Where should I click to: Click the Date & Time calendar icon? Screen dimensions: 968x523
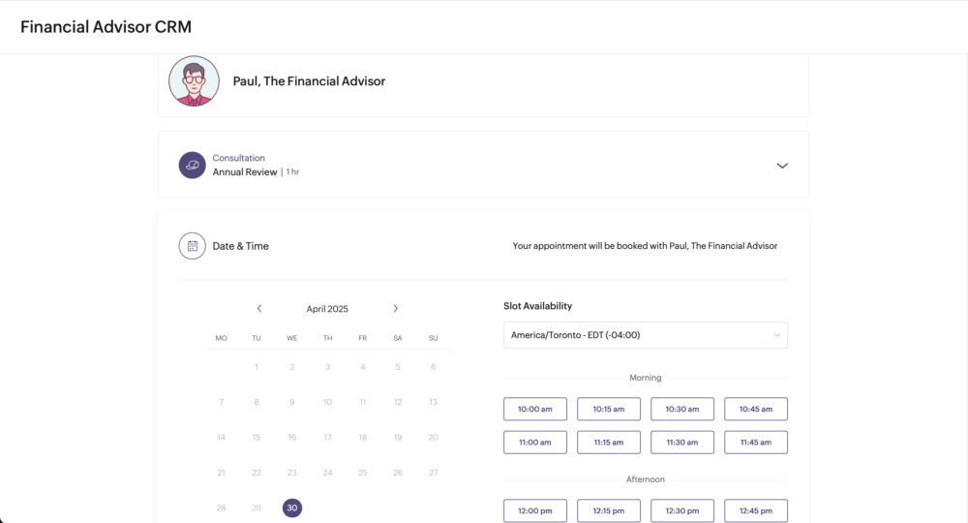(192, 246)
